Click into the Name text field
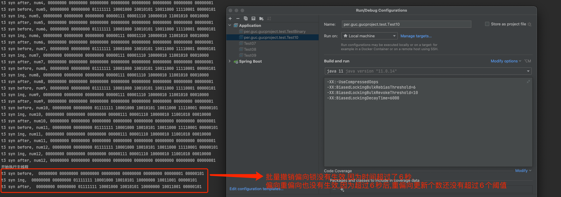 (406, 24)
